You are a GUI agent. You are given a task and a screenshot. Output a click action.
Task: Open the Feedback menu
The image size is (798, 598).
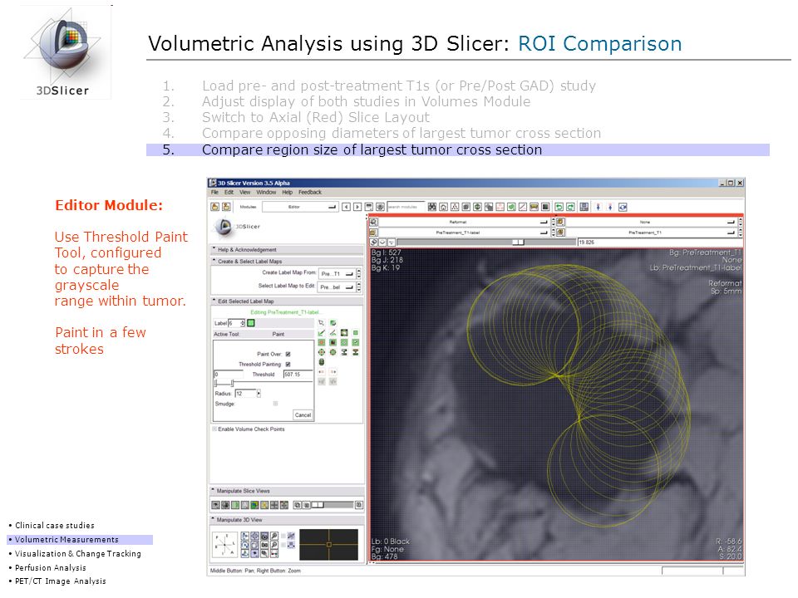(x=310, y=192)
